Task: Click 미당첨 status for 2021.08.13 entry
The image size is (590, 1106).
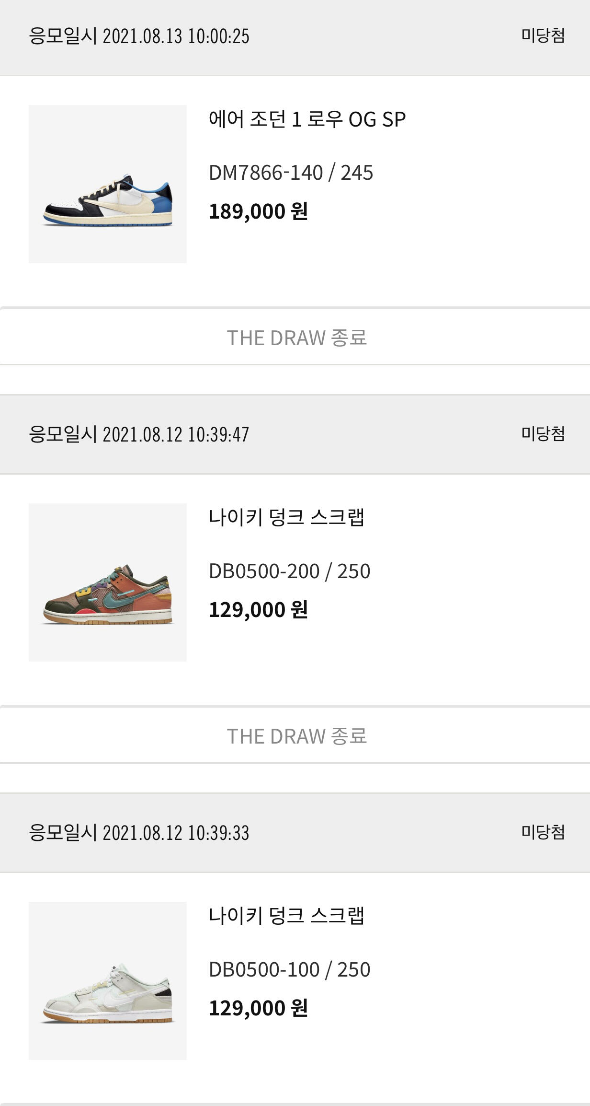Action: tap(543, 35)
